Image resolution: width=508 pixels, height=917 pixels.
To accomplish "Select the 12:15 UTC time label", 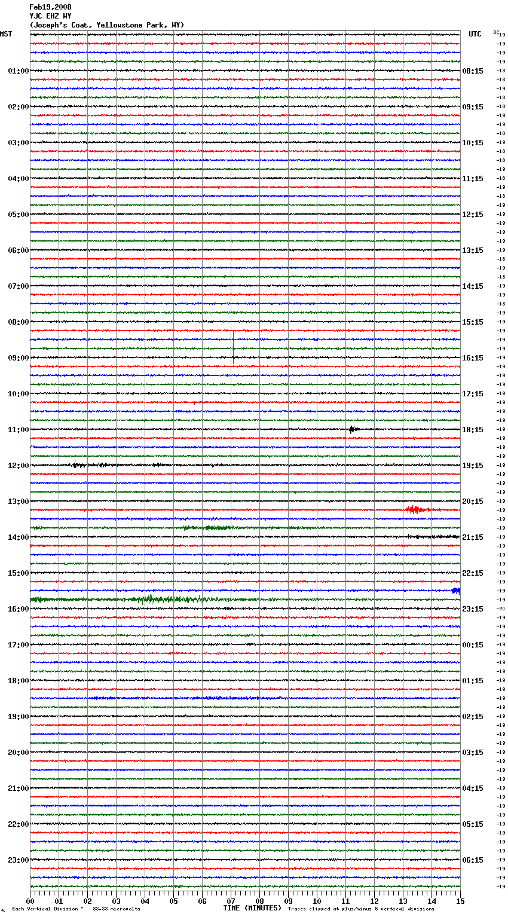I will coord(473,215).
